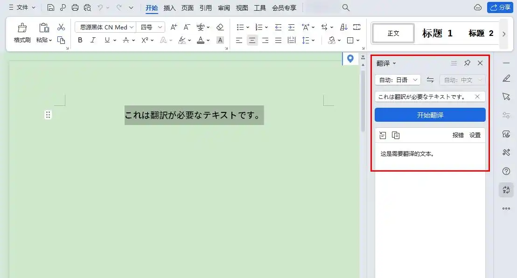Decrease font size with the A- icon
Screen dimensions: 517x278
(187, 27)
